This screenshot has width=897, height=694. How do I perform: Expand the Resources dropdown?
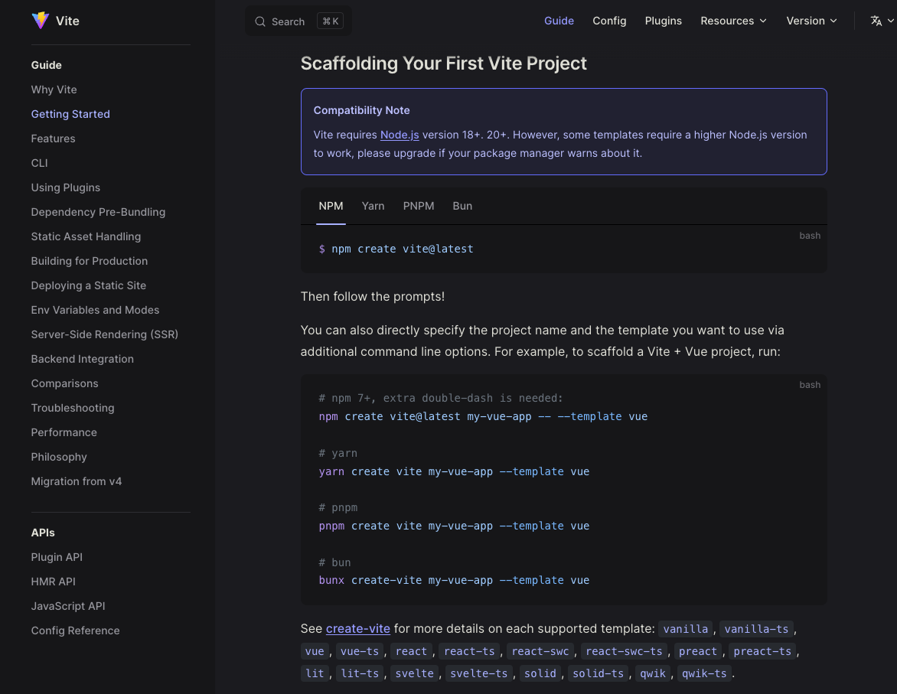(733, 21)
